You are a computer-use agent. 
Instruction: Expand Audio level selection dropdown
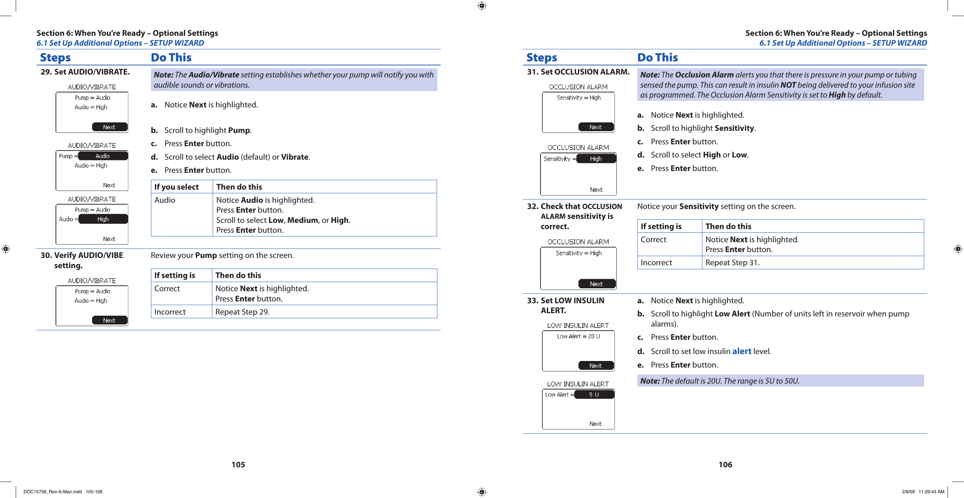102,220
